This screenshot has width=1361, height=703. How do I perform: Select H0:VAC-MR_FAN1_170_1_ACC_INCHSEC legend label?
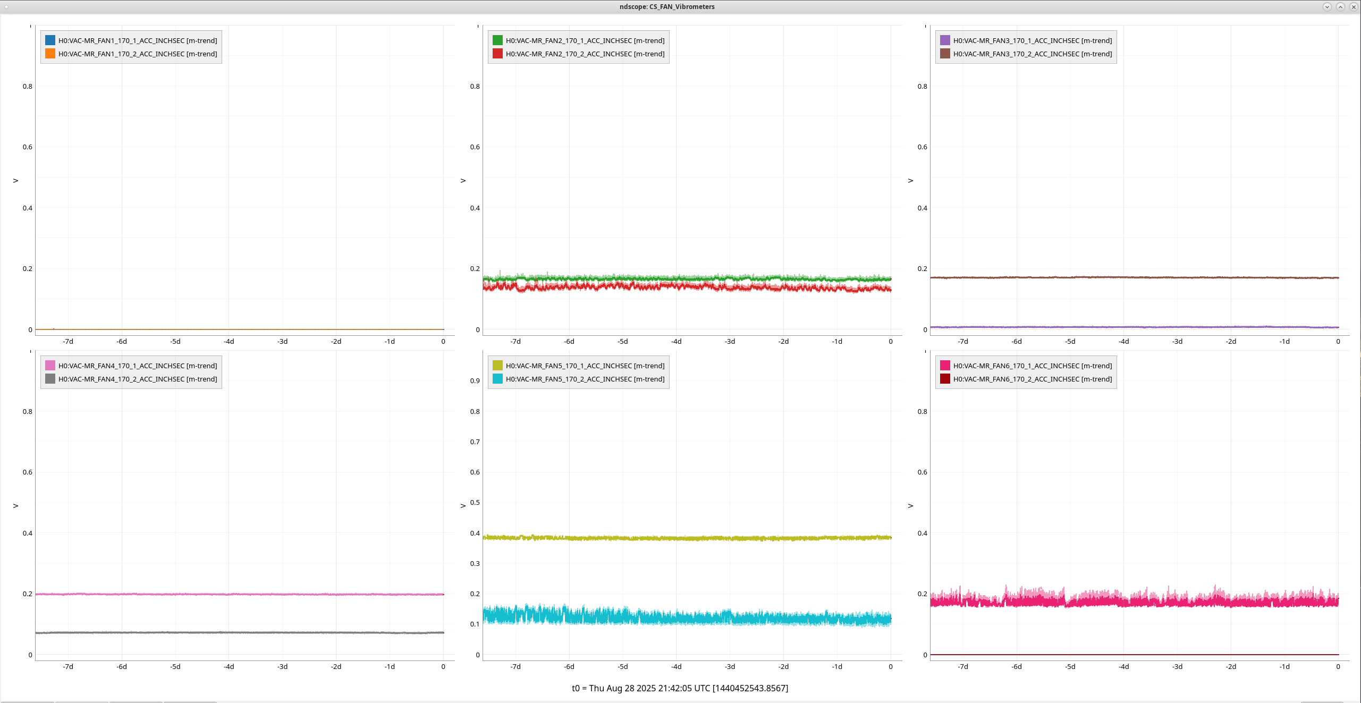[x=138, y=40]
